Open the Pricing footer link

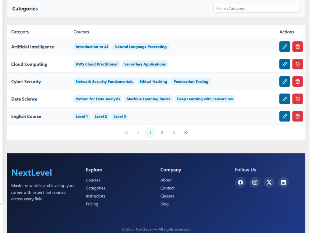point(92,204)
